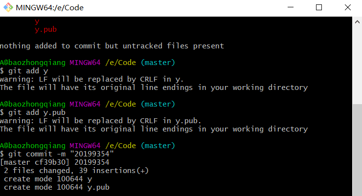Viewport: 362px width, 196px height.
Task: Click the vertical scrollbar track
Action: coord(357,108)
